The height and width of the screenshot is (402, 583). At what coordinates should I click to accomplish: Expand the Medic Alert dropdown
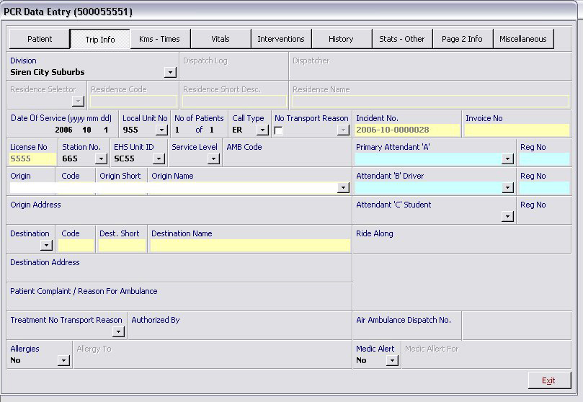392,361
